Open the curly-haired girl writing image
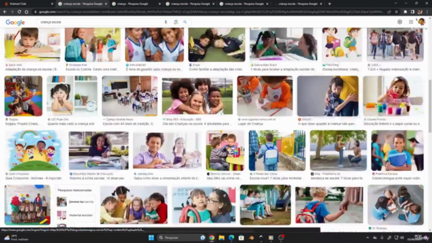This screenshot has width=432, height=243. coord(99,151)
